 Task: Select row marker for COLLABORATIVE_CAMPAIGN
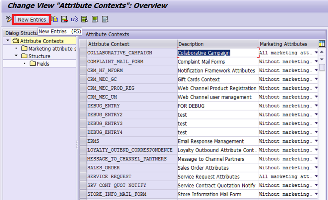pyautogui.click(x=83, y=53)
